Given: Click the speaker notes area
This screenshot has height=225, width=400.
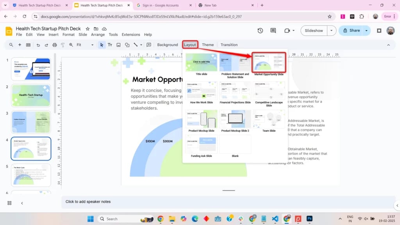Looking at the screenshot, I should 156,202.
